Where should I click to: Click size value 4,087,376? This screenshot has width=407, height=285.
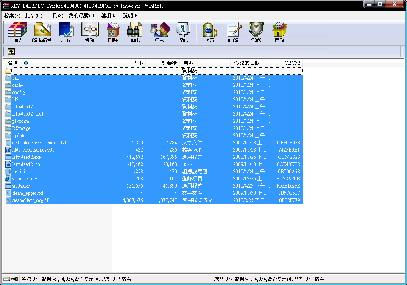pos(133,200)
